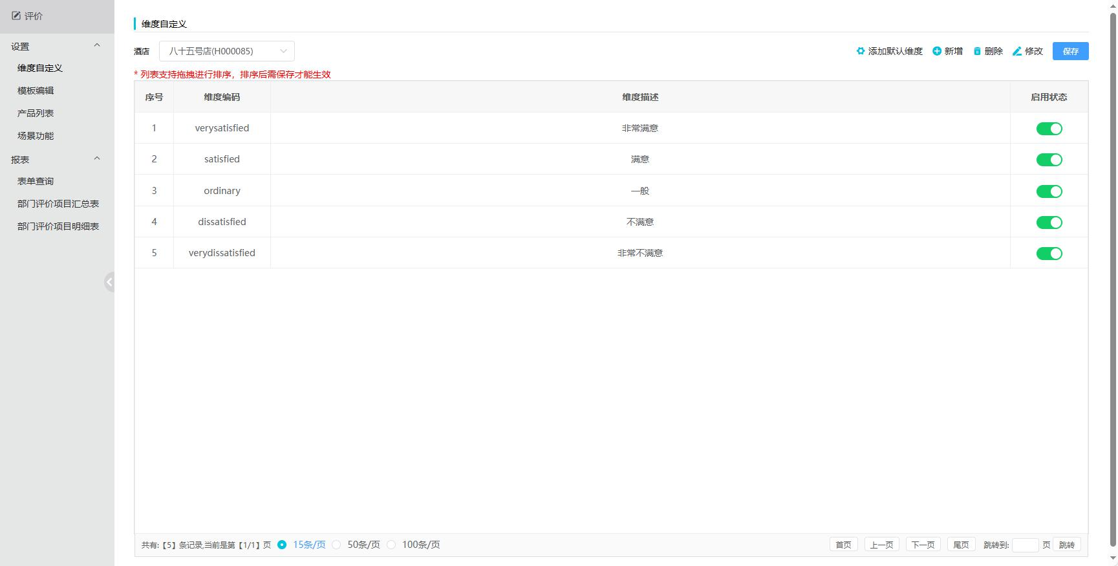Viewport: 1118px width, 566px height.
Task: Click the 下一页 pagination button
Action: (x=923, y=545)
